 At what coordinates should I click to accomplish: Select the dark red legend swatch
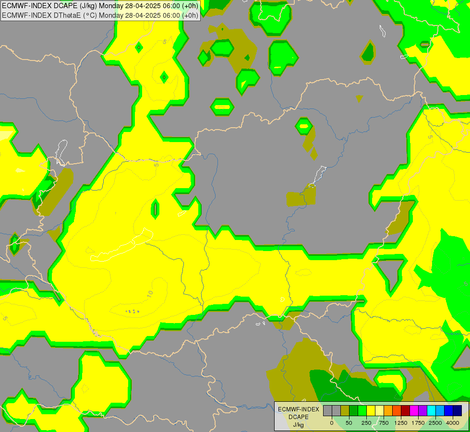[406, 411]
